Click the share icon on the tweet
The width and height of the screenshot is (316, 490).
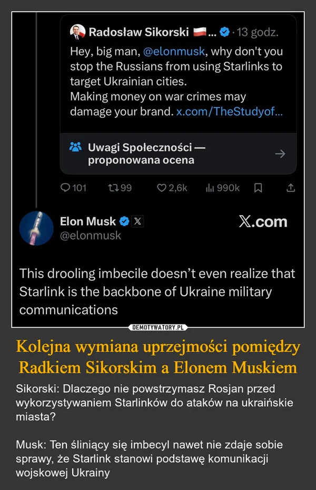pyautogui.click(x=291, y=187)
